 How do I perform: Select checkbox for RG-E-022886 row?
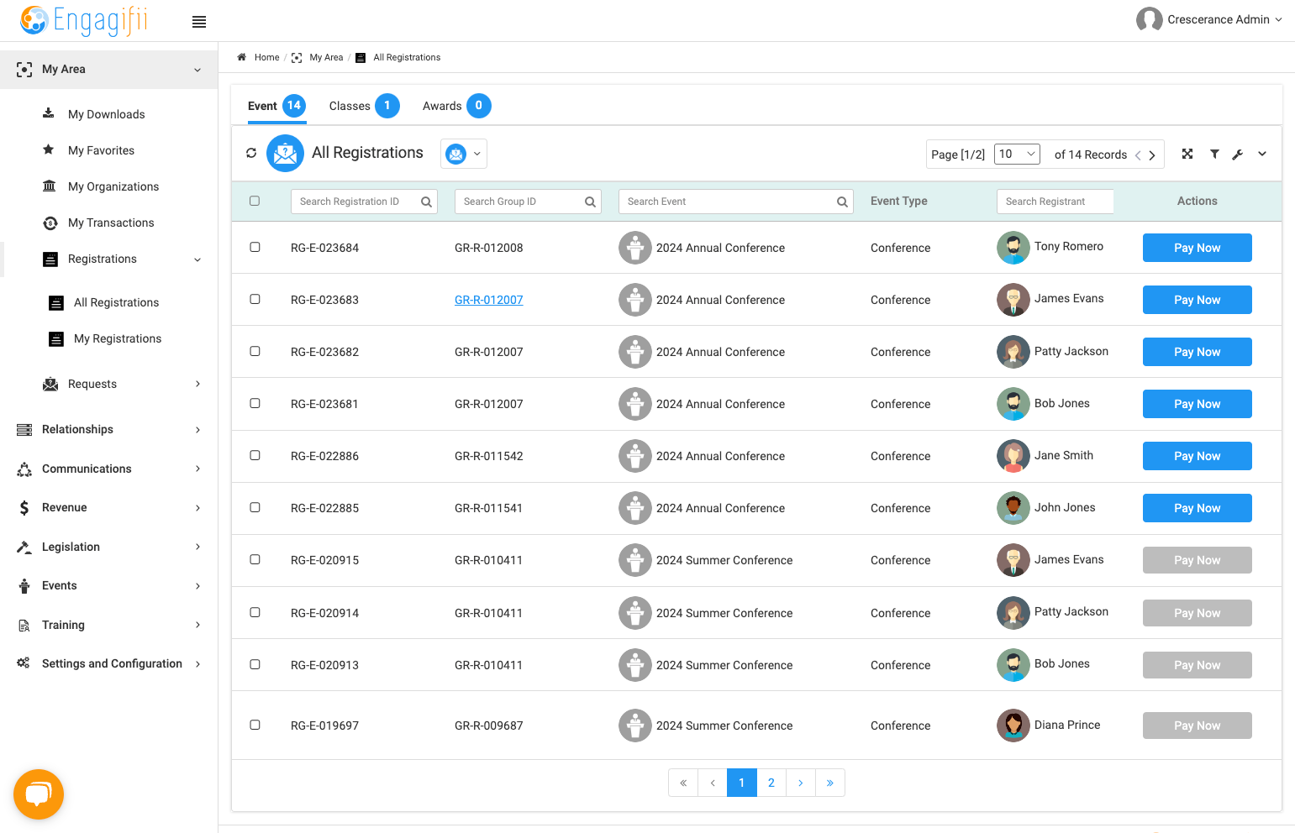255,455
